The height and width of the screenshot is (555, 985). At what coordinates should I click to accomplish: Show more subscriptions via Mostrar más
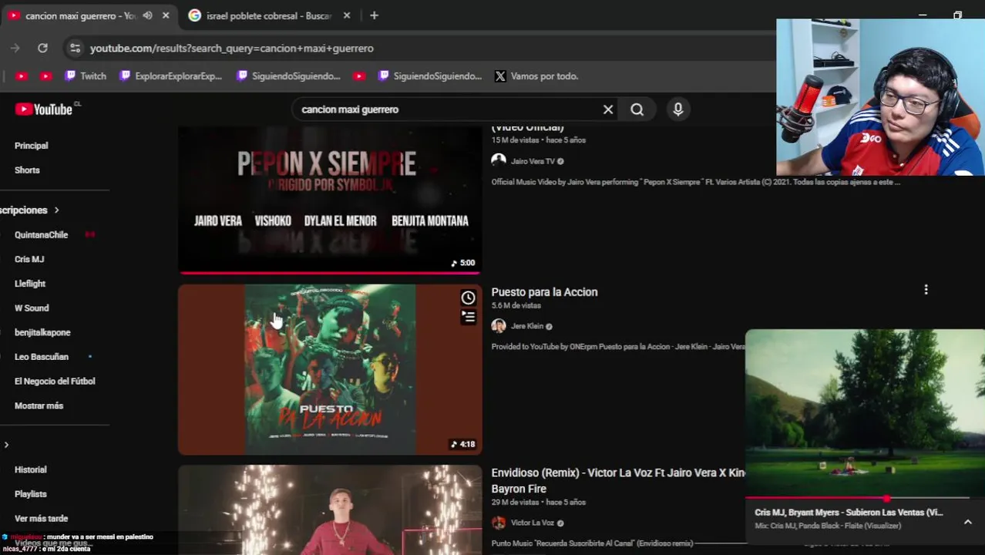click(39, 405)
